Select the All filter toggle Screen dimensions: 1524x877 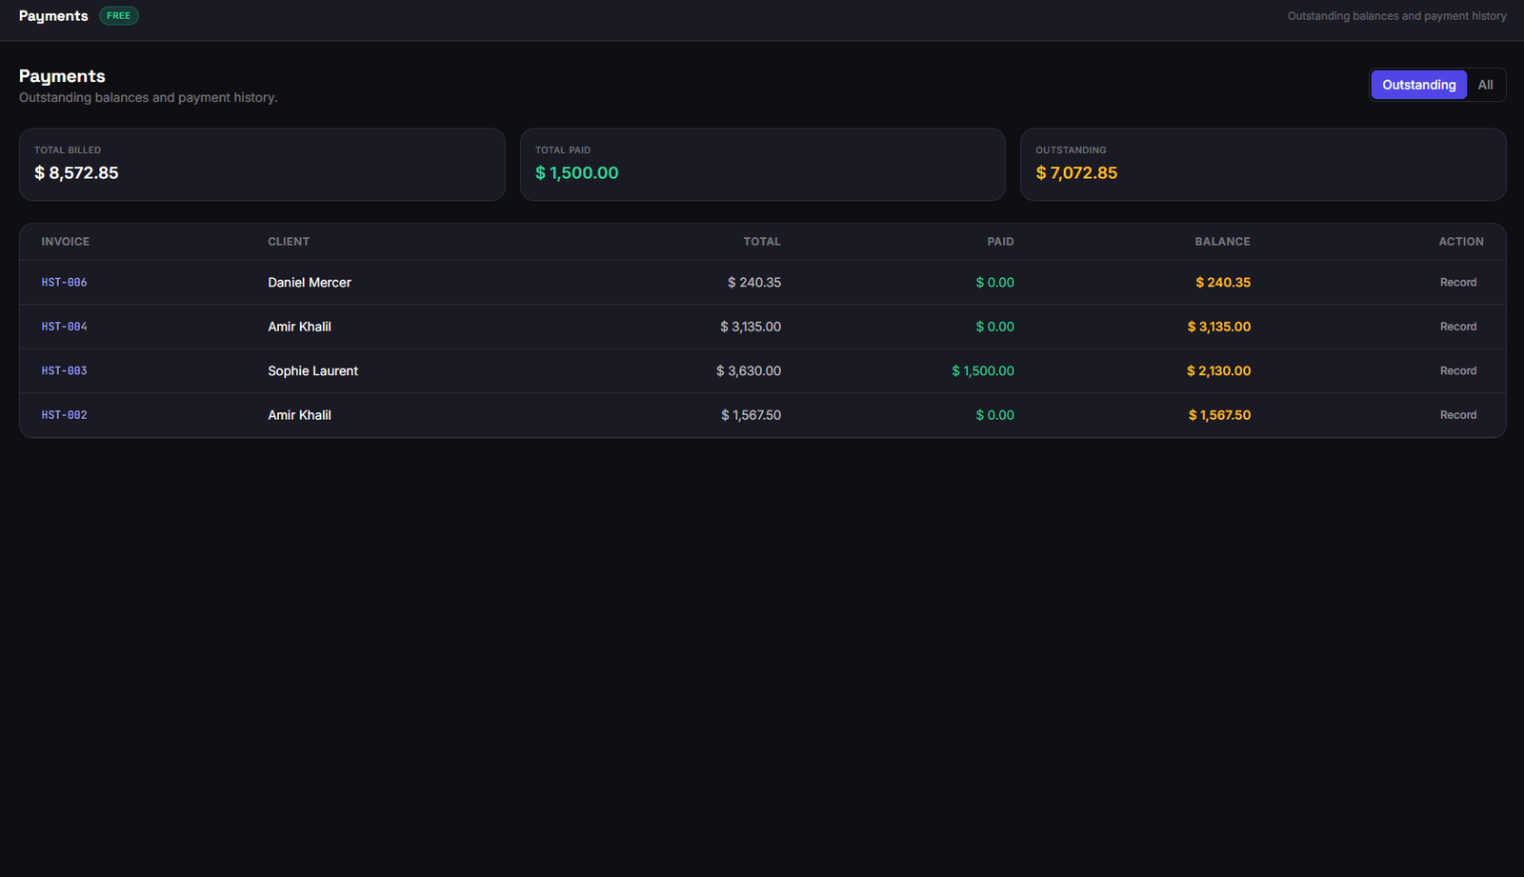pyautogui.click(x=1485, y=85)
